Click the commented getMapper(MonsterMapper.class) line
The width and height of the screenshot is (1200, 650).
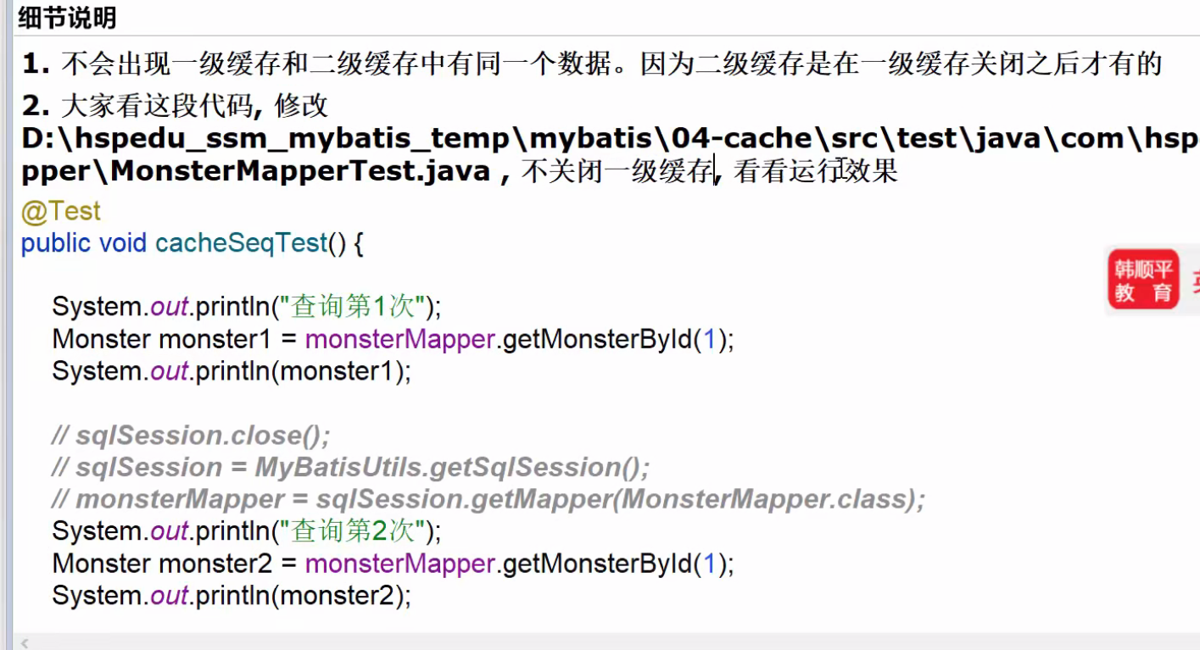(x=488, y=499)
